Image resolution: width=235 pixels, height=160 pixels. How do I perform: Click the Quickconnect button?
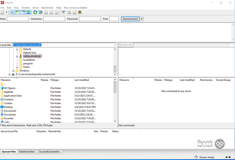click(130, 19)
